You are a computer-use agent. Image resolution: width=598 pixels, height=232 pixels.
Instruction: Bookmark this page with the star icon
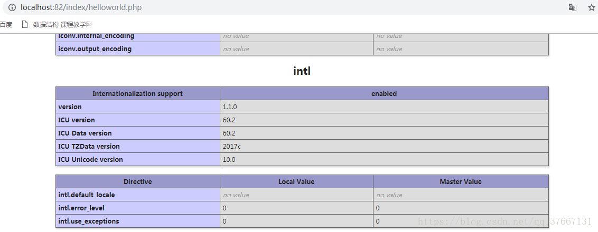[x=592, y=7]
